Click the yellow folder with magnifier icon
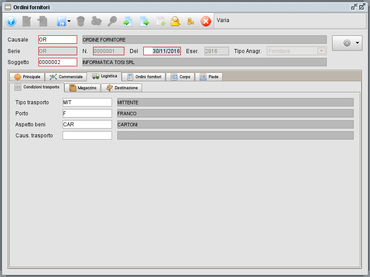 [176, 21]
